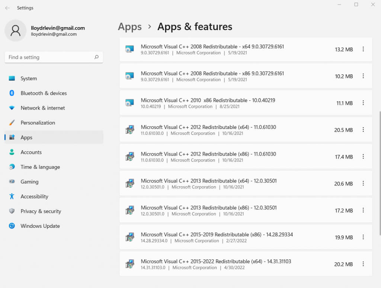Click the Accessibility person icon
The width and height of the screenshot is (381, 288).
[12, 197]
